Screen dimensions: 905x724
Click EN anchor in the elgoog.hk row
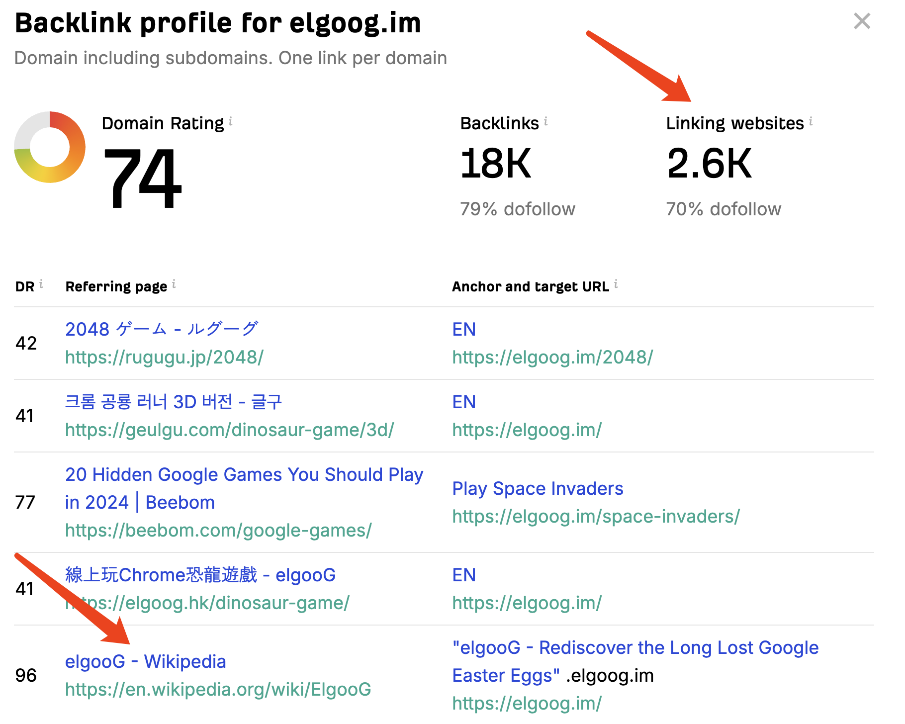point(464,575)
